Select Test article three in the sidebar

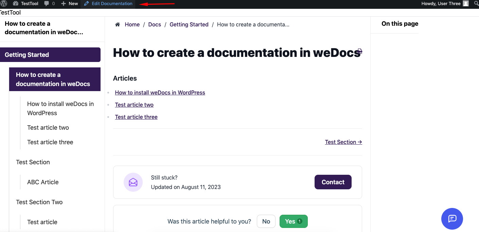click(50, 142)
